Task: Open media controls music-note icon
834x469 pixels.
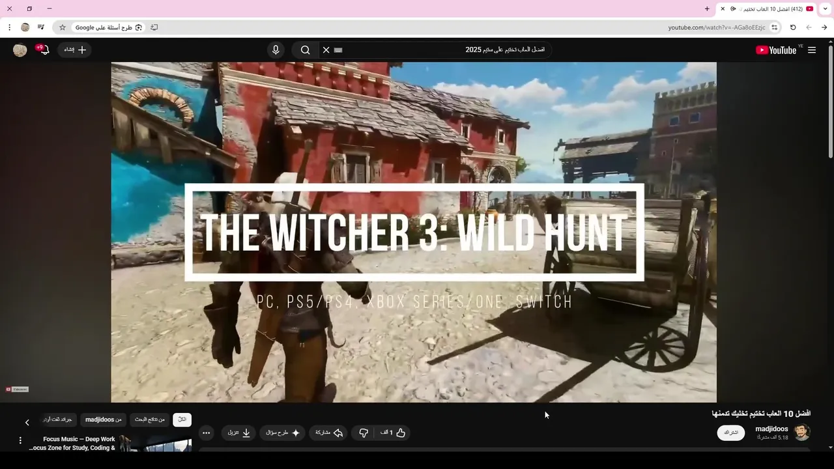Action: click(41, 27)
